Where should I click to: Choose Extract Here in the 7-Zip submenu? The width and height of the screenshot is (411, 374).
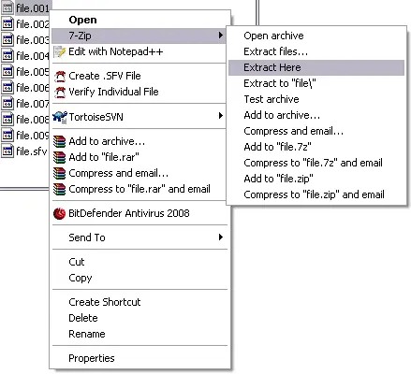point(316,67)
